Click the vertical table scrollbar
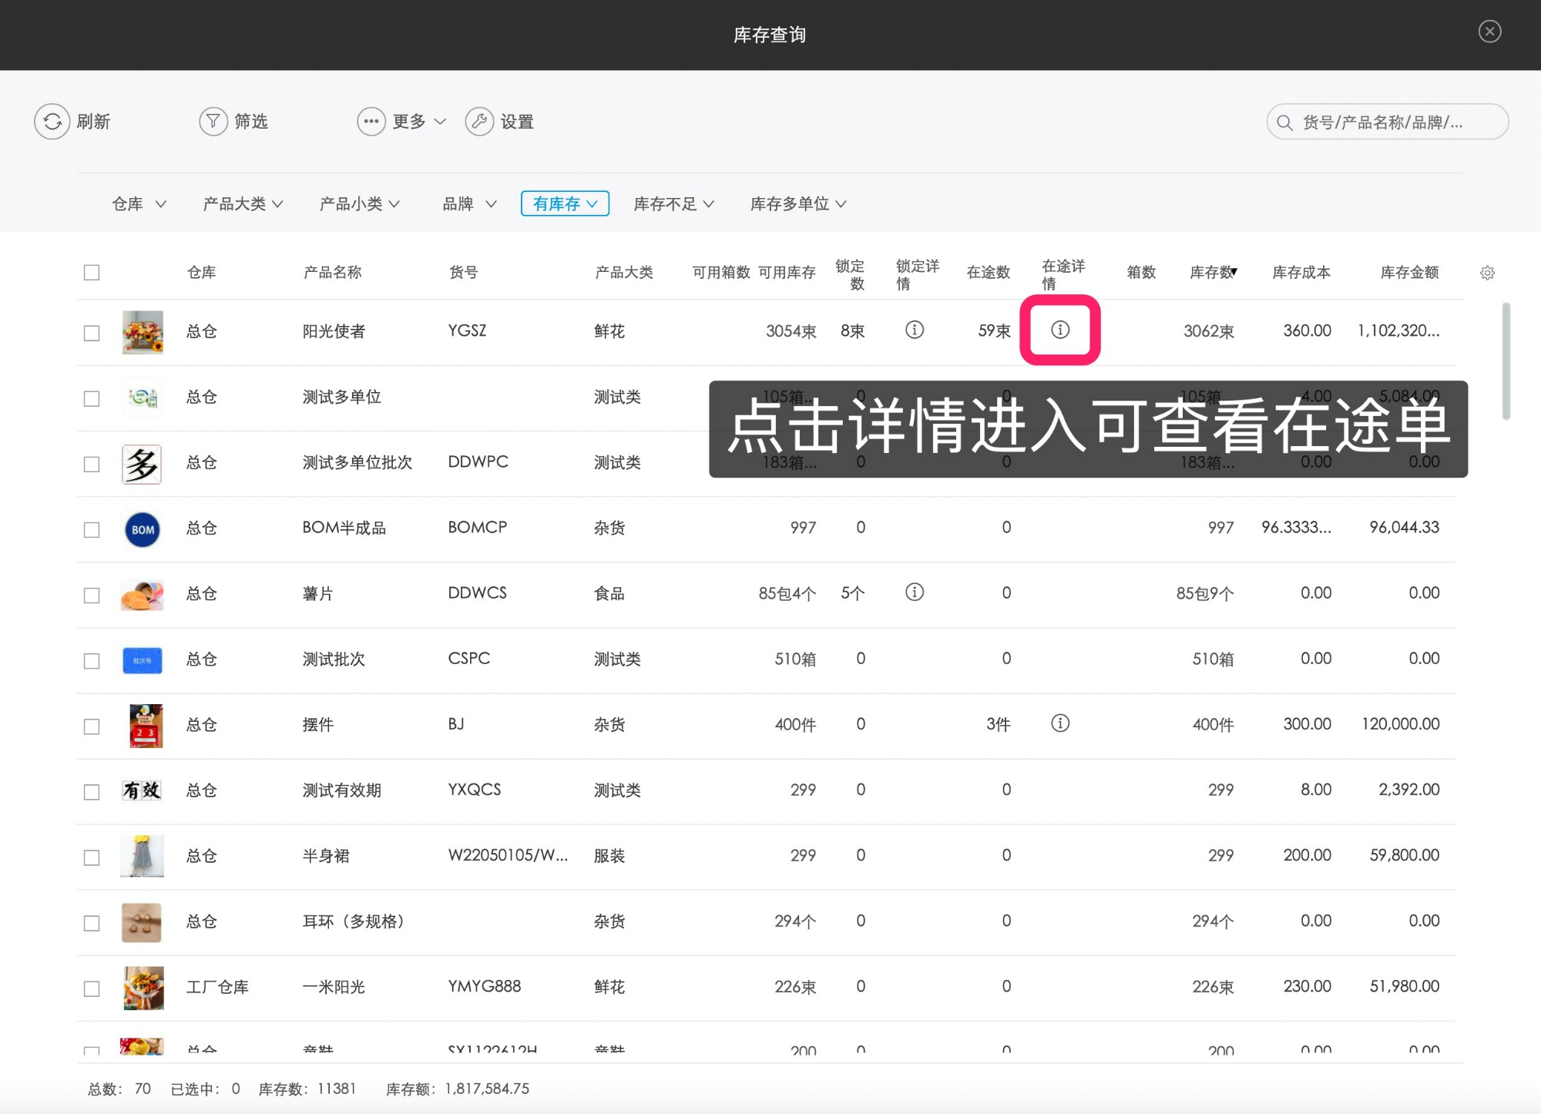This screenshot has width=1541, height=1114. 1506,361
